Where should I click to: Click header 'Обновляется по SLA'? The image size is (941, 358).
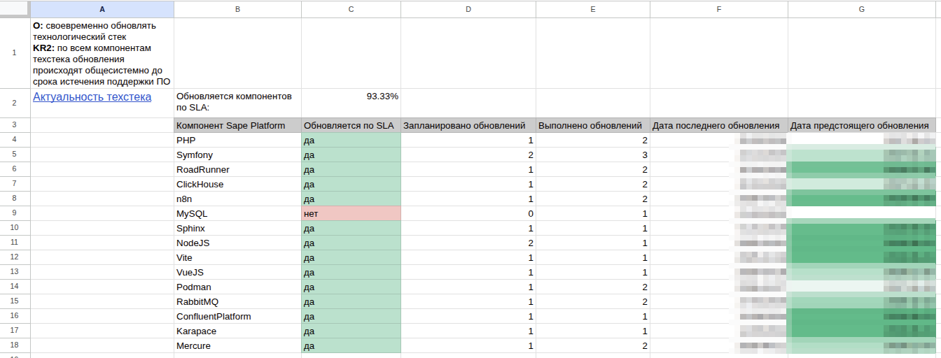pyautogui.click(x=351, y=125)
